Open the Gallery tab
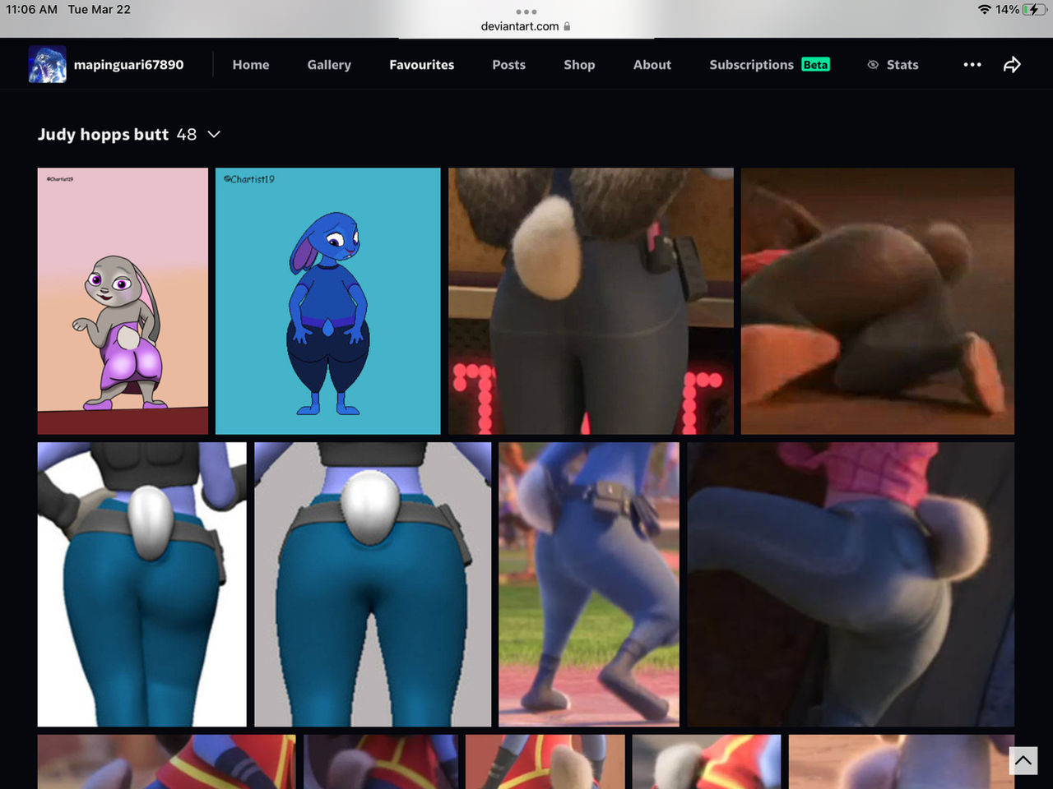 329,65
